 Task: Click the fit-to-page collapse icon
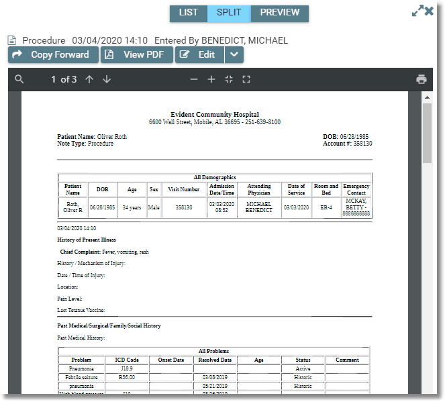coord(229,79)
